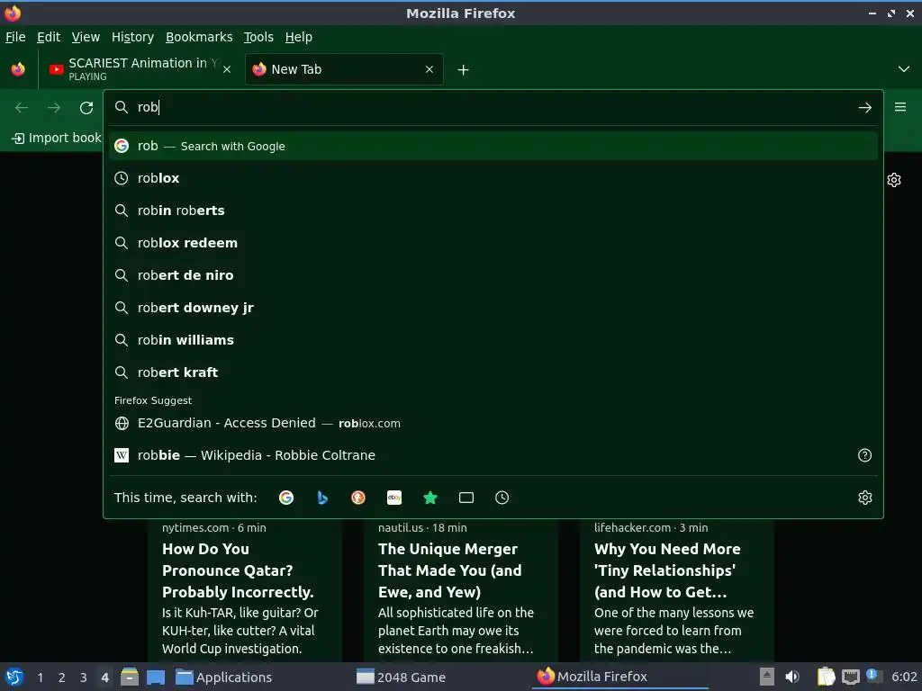The image size is (922, 691).
Task: Choose DuckDuckGo one-off search icon
Action: [358, 498]
